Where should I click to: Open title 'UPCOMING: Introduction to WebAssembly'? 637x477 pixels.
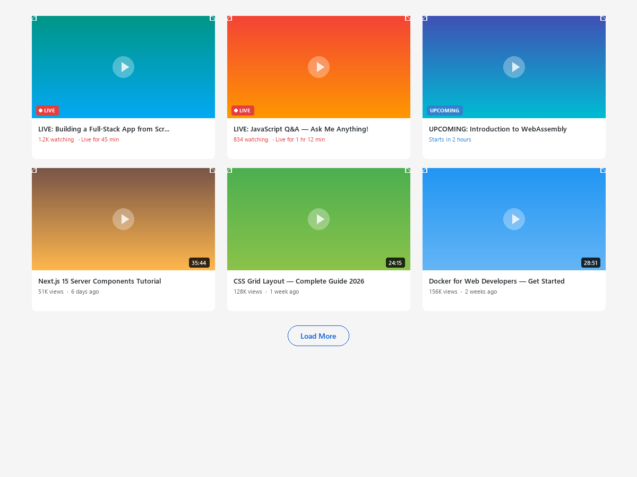point(498,129)
